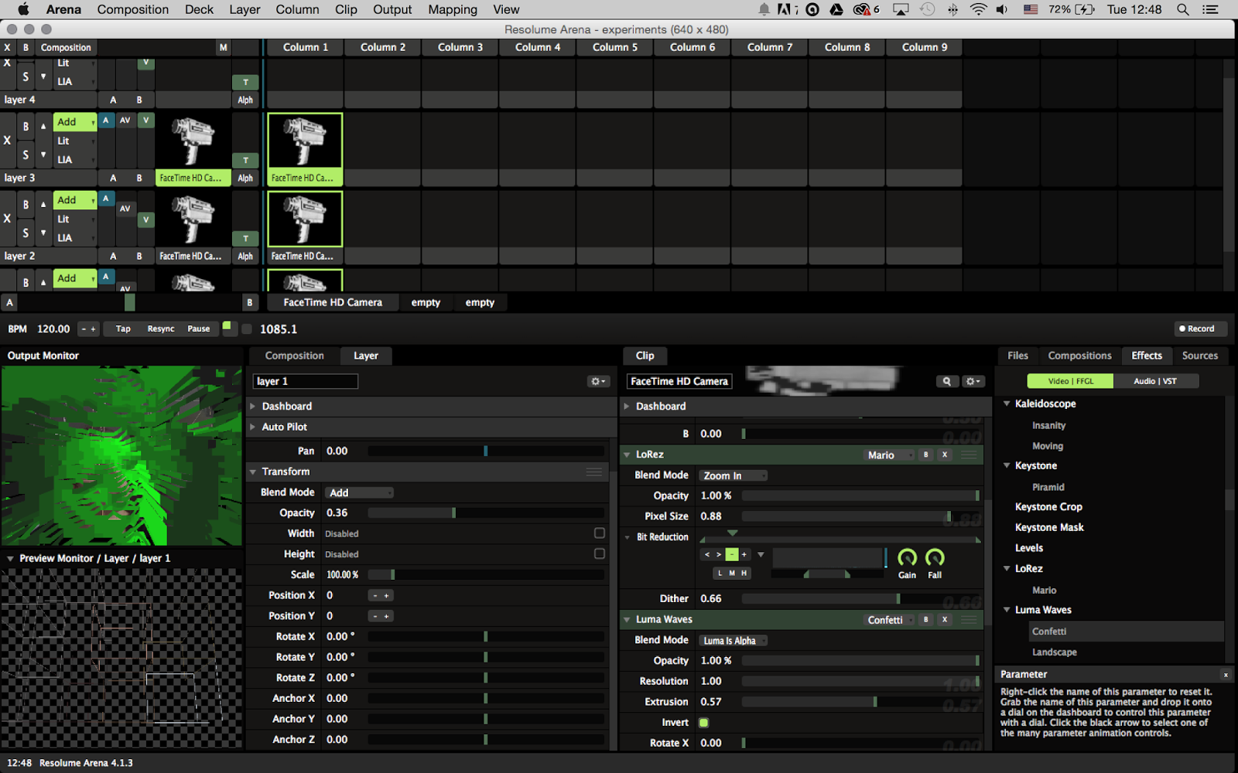Image resolution: width=1238 pixels, height=773 pixels.
Task: Expand the Auto Pilot section
Action: point(253,427)
